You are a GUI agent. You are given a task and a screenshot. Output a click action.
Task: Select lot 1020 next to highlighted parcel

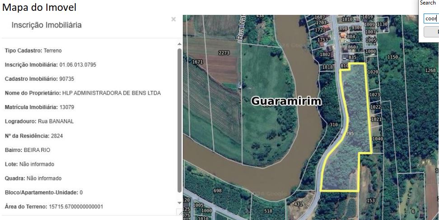(373, 72)
